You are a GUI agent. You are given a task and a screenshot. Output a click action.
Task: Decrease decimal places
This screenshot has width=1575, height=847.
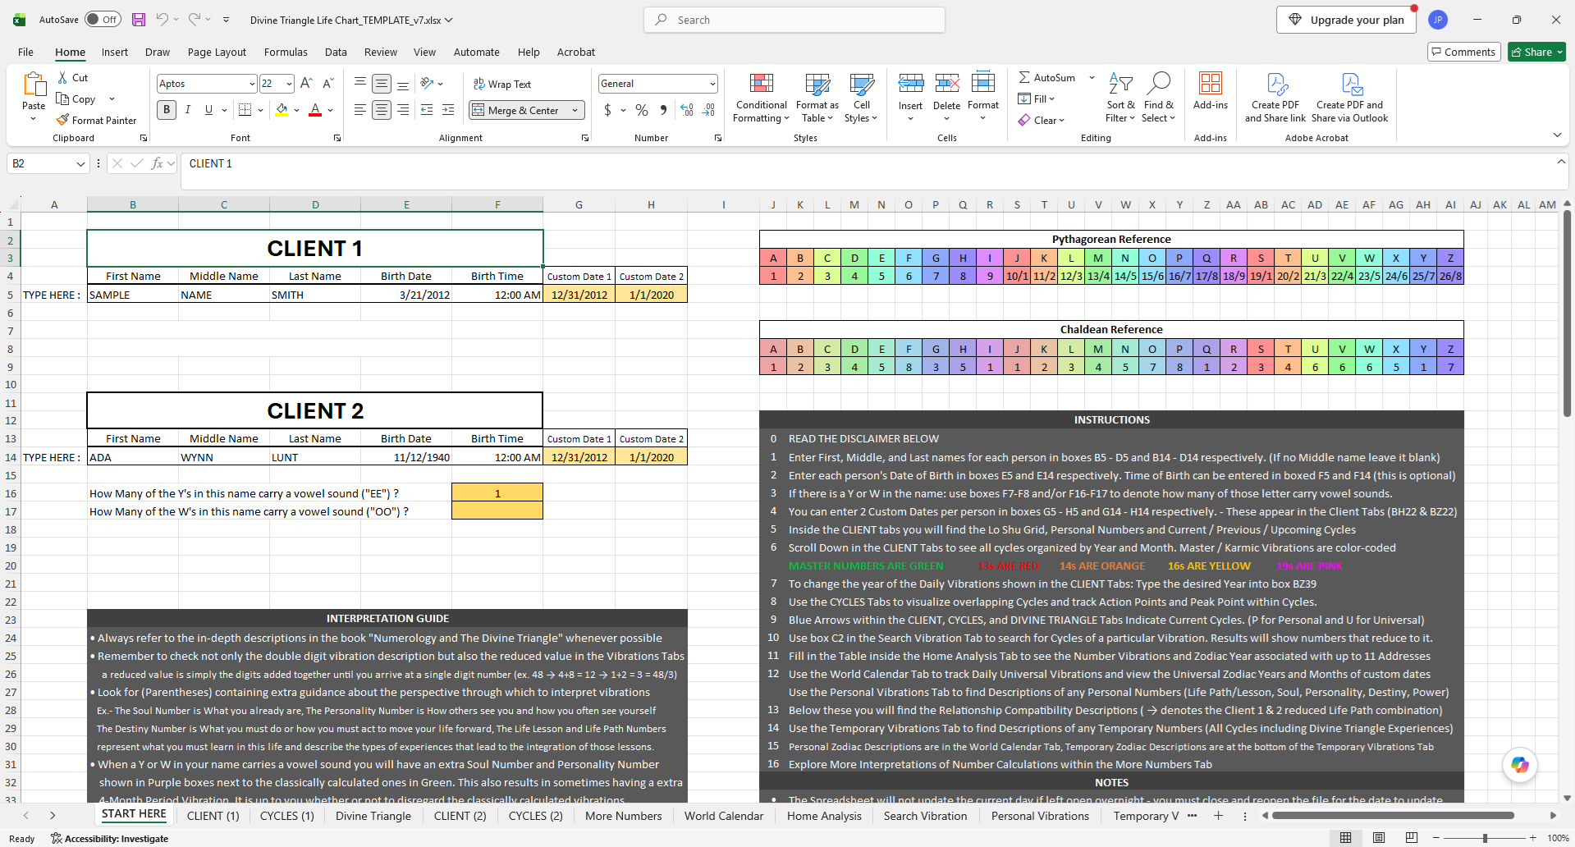708,110
